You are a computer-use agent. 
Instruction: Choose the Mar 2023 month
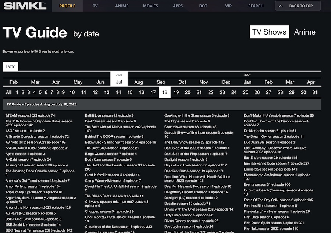(35, 82)
